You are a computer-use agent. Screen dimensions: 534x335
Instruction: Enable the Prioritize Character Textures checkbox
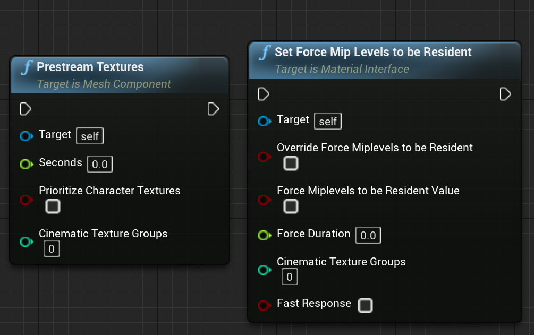point(52,207)
